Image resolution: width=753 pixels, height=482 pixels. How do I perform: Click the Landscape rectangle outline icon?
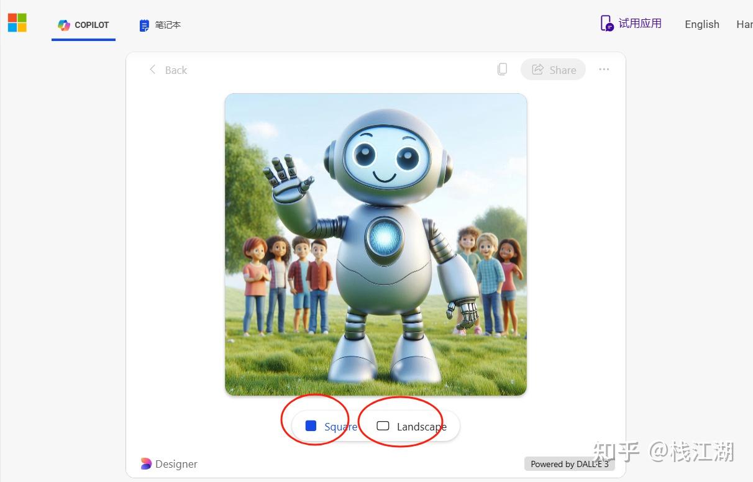tap(383, 426)
